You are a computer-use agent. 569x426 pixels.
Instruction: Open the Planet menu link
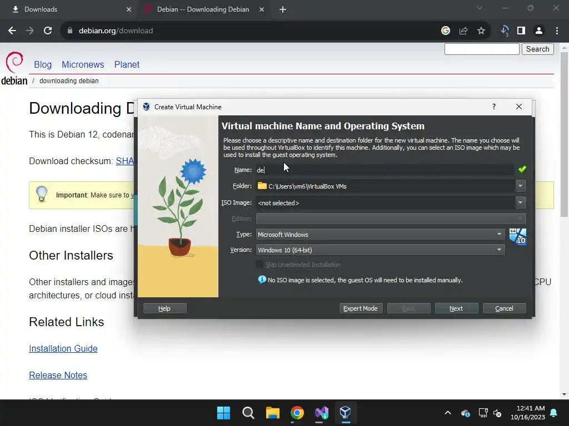[x=127, y=64]
